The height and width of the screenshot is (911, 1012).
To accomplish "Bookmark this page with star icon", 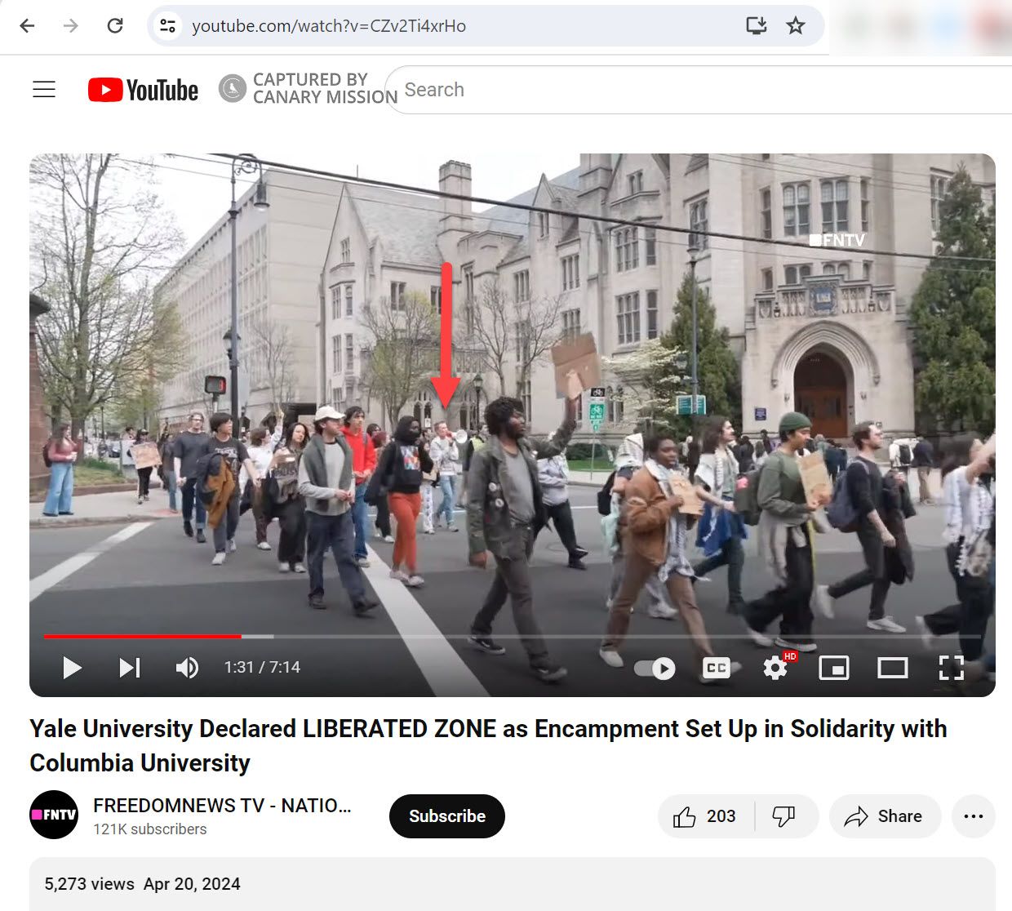I will (795, 26).
